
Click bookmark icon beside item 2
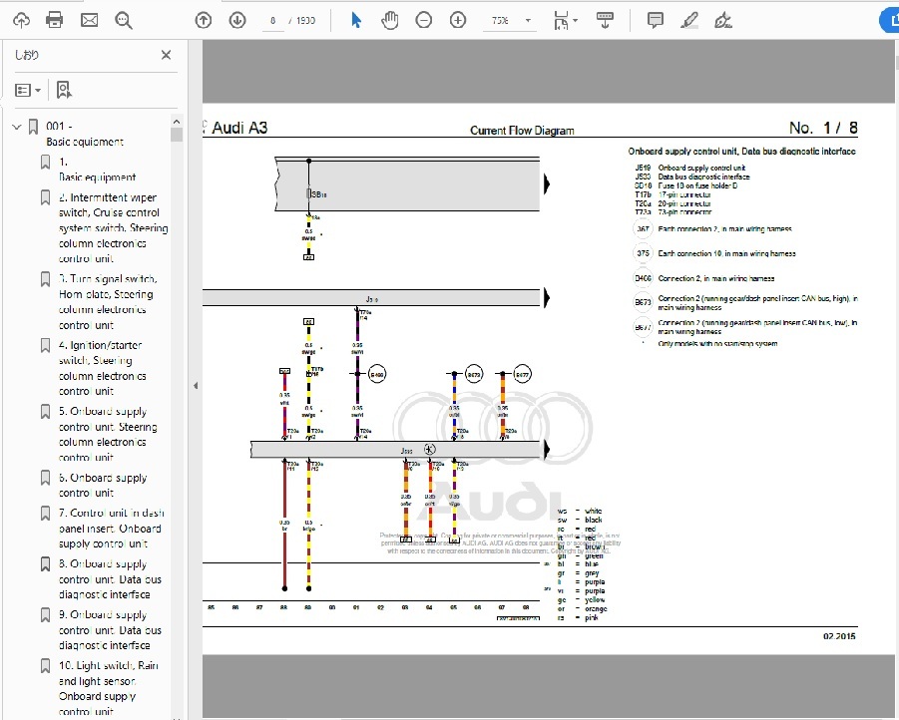(45, 197)
